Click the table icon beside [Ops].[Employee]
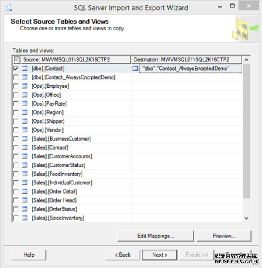 24,86
